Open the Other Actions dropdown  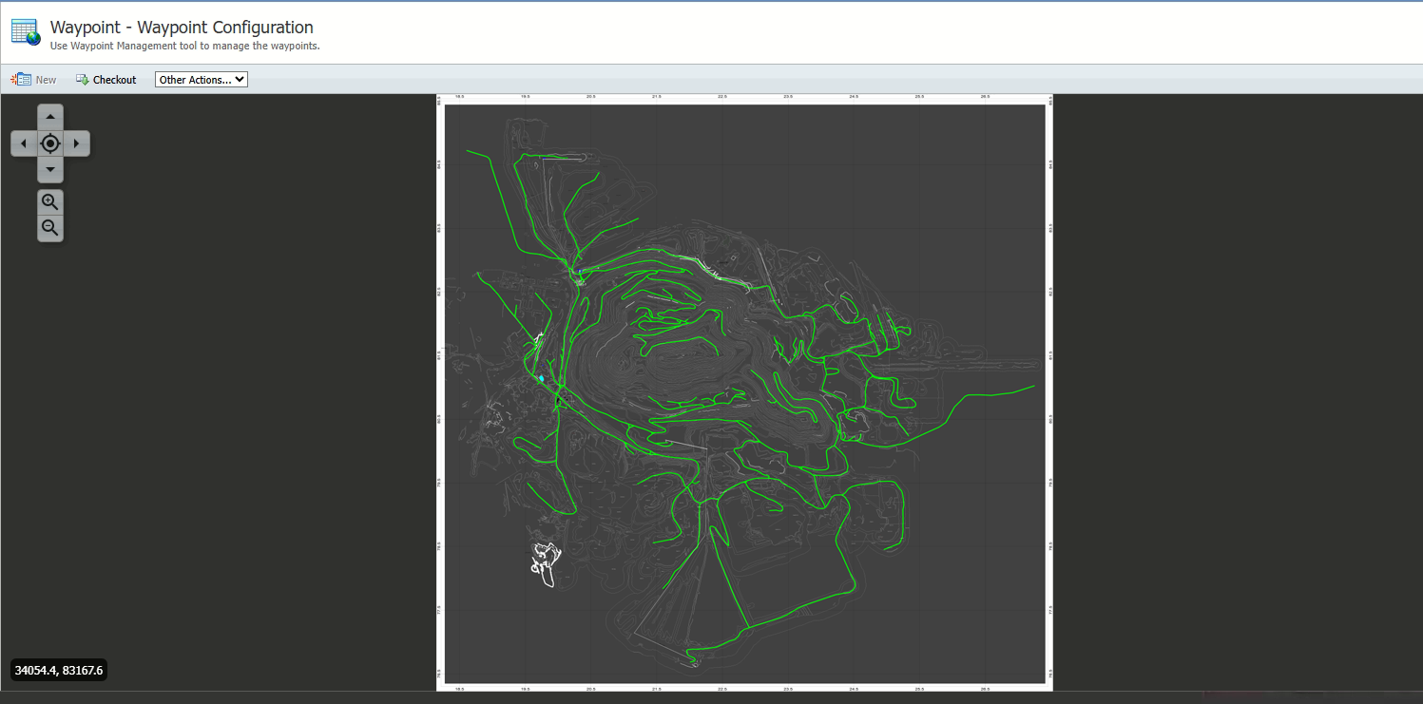(202, 80)
